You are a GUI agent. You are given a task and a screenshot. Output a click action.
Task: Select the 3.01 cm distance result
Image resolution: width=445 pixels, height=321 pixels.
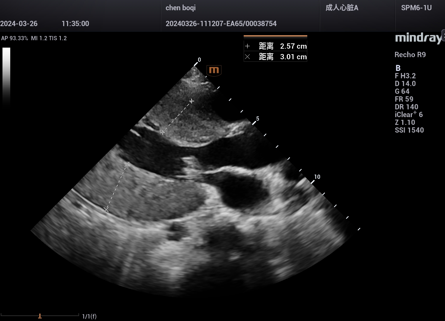293,57
